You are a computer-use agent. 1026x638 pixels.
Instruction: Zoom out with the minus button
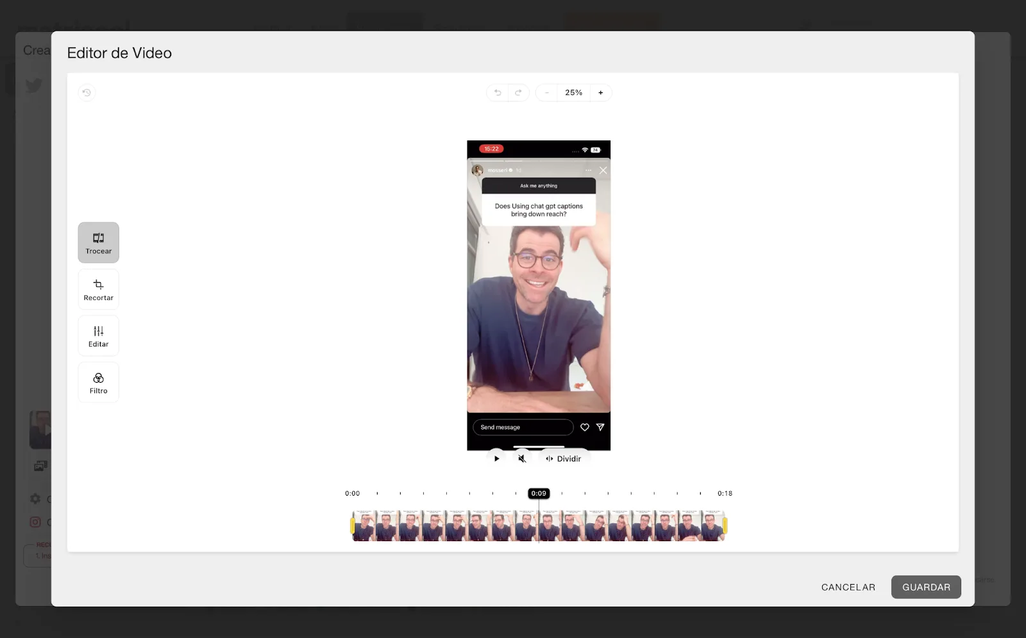(547, 93)
